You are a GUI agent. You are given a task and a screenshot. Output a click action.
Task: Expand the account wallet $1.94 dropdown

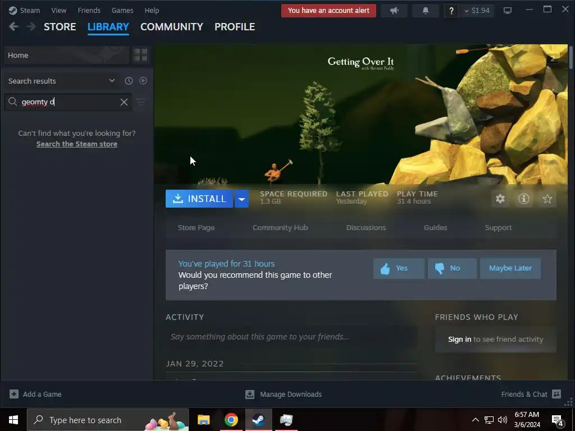[x=477, y=11]
